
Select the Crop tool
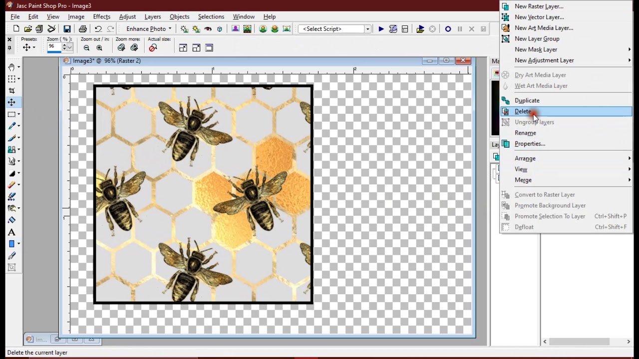(x=11, y=91)
